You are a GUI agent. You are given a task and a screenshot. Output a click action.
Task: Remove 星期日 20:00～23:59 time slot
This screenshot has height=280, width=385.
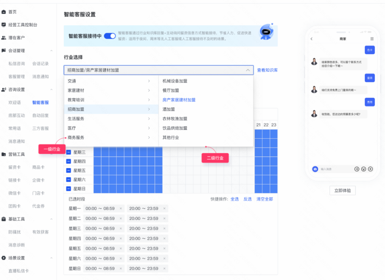(164, 269)
